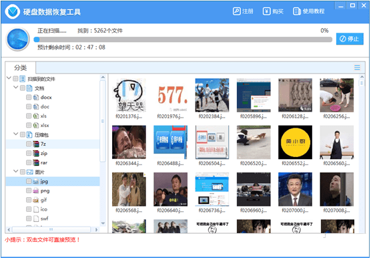Collapse the 图片 tree node
This screenshot has height=258, width=371.
click(x=16, y=171)
